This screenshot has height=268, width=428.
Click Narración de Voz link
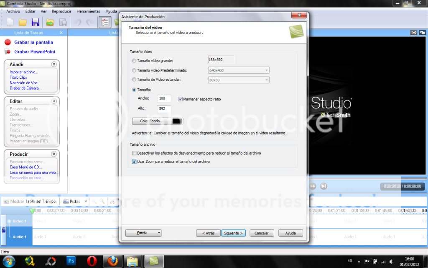[23, 82]
